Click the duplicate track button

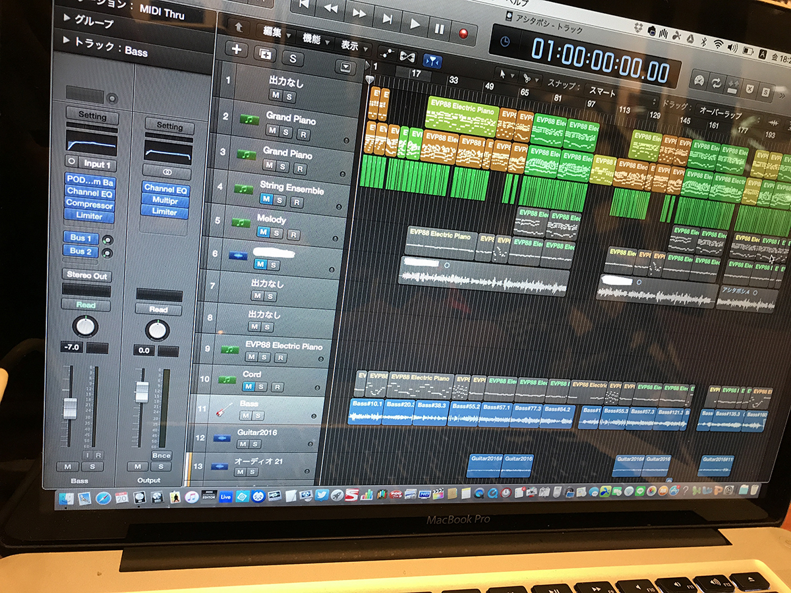click(x=264, y=53)
